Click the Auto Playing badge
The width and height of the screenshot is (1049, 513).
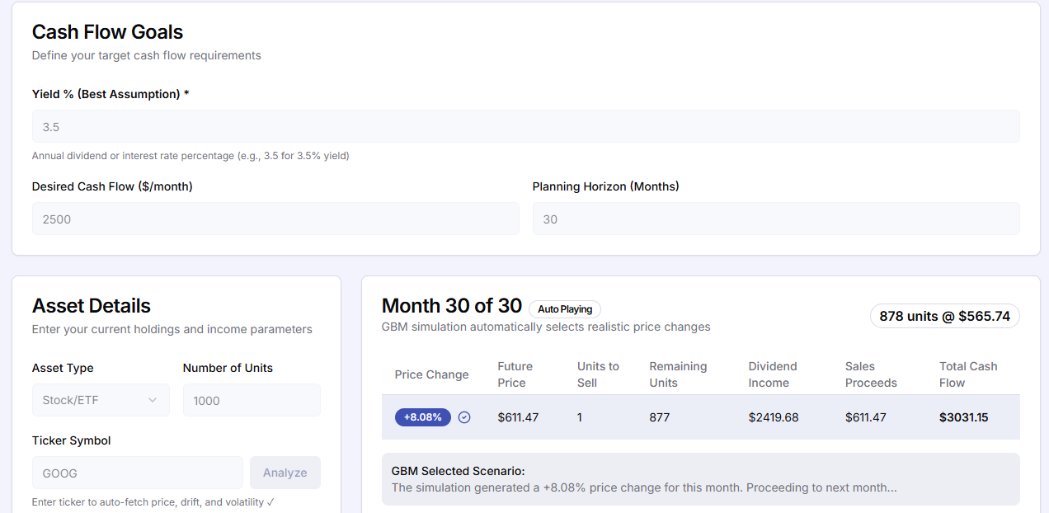(x=565, y=309)
